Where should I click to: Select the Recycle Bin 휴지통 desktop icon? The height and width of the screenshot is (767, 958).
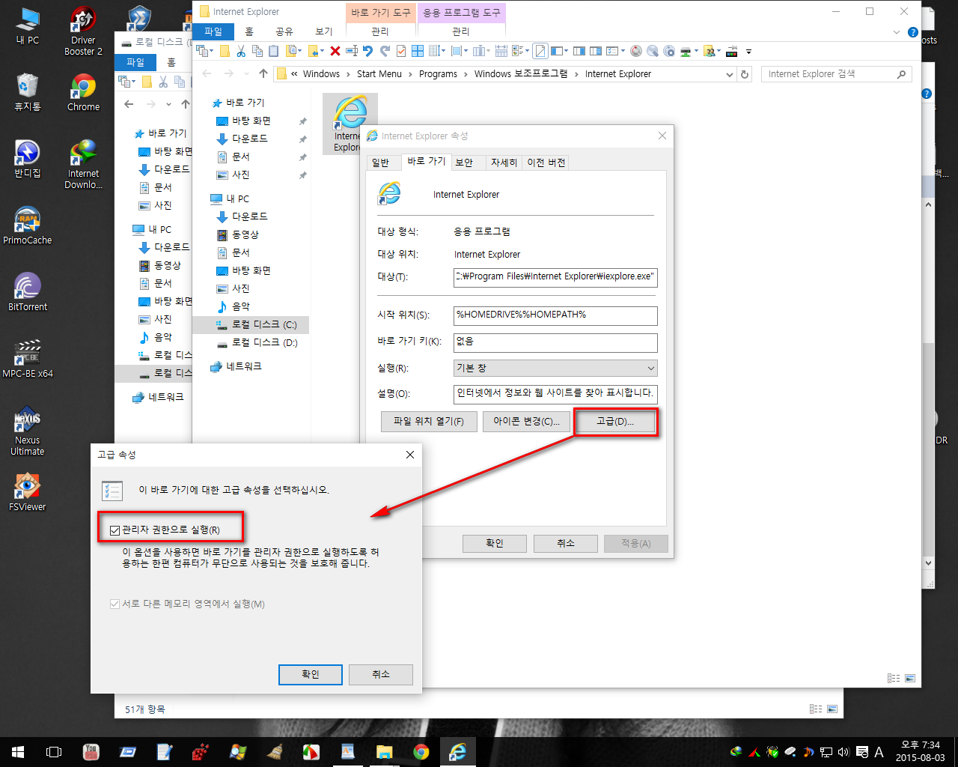tap(28, 93)
